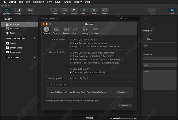178x120 pixels.
Task: Open the Layer menu
Action: point(58,2)
